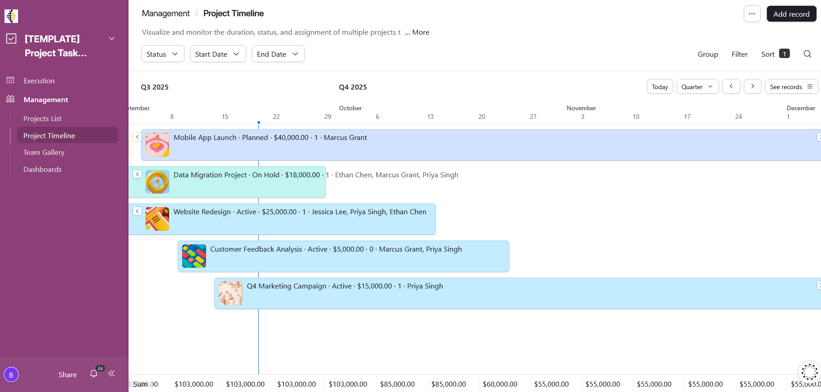821x392 pixels.
Task: Expand the template workspace switcher chevron
Action: tap(112, 39)
